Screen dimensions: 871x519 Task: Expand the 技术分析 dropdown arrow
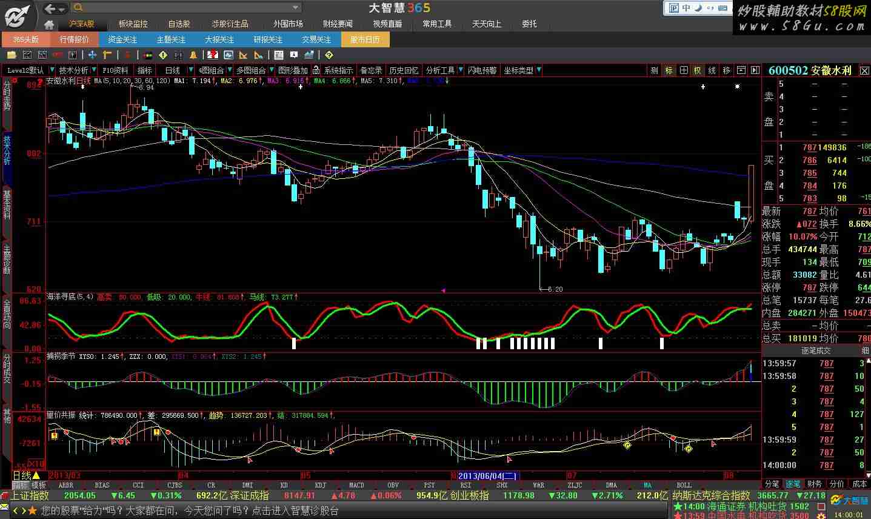tap(94, 70)
